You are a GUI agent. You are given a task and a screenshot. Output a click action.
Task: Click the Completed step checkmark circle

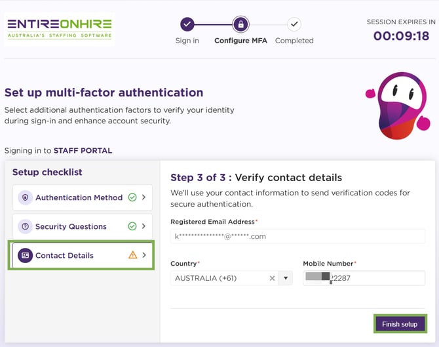[294, 25]
